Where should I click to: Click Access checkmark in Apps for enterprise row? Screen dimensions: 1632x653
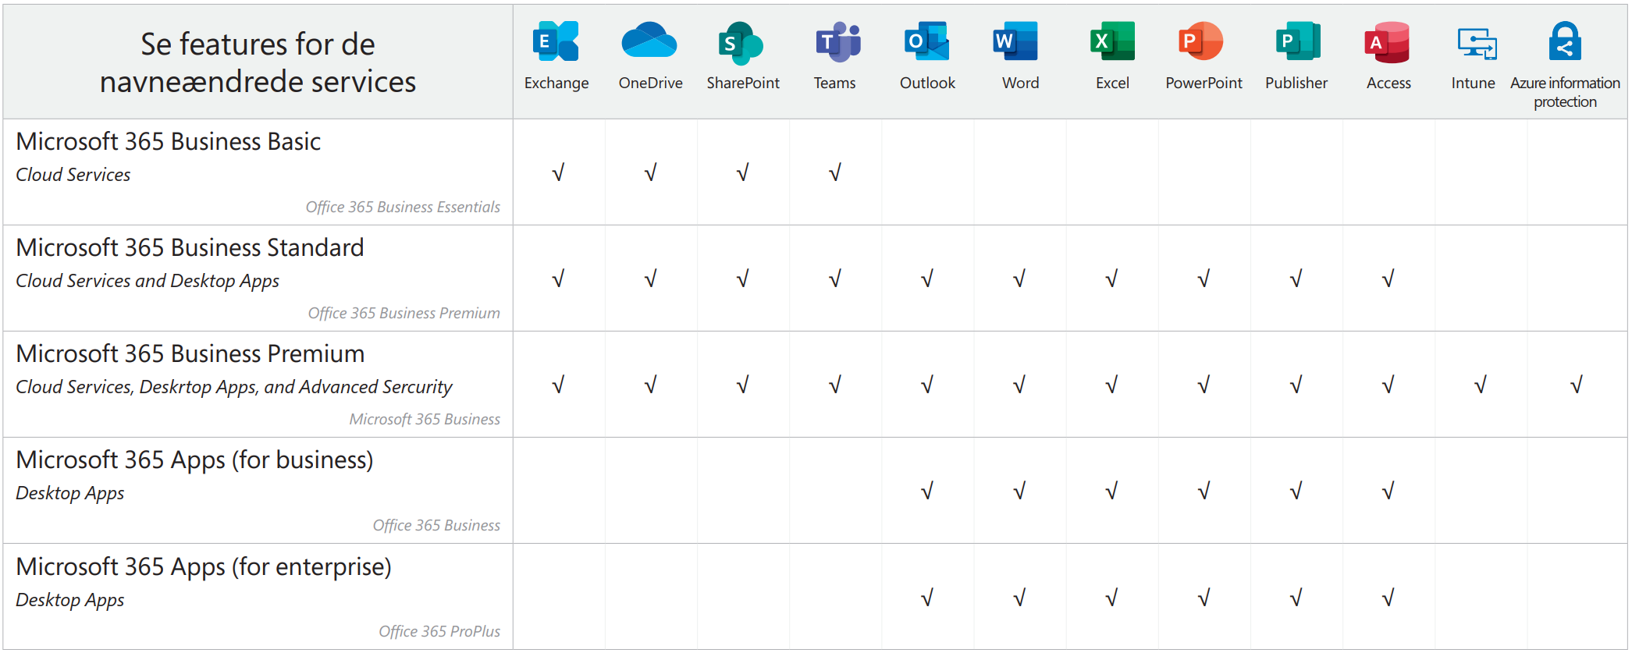pyautogui.click(x=1388, y=598)
